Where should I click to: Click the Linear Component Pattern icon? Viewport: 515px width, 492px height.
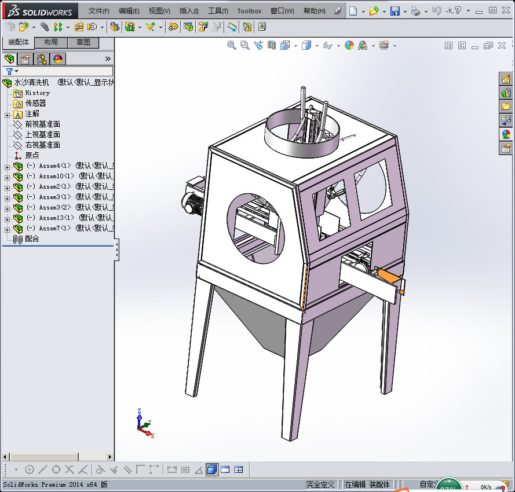(58, 27)
